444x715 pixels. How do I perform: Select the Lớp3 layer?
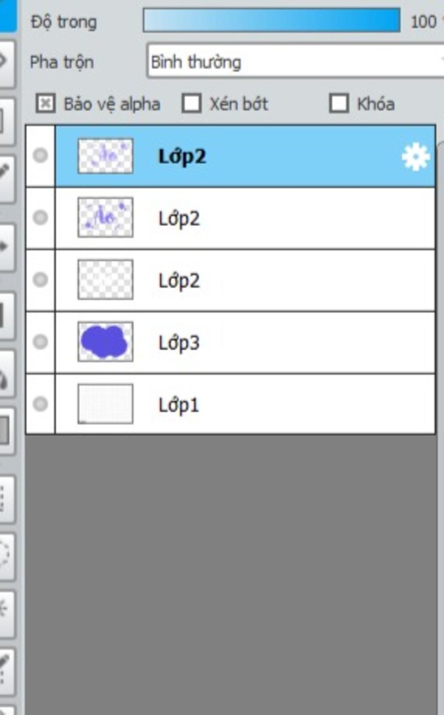(x=245, y=342)
